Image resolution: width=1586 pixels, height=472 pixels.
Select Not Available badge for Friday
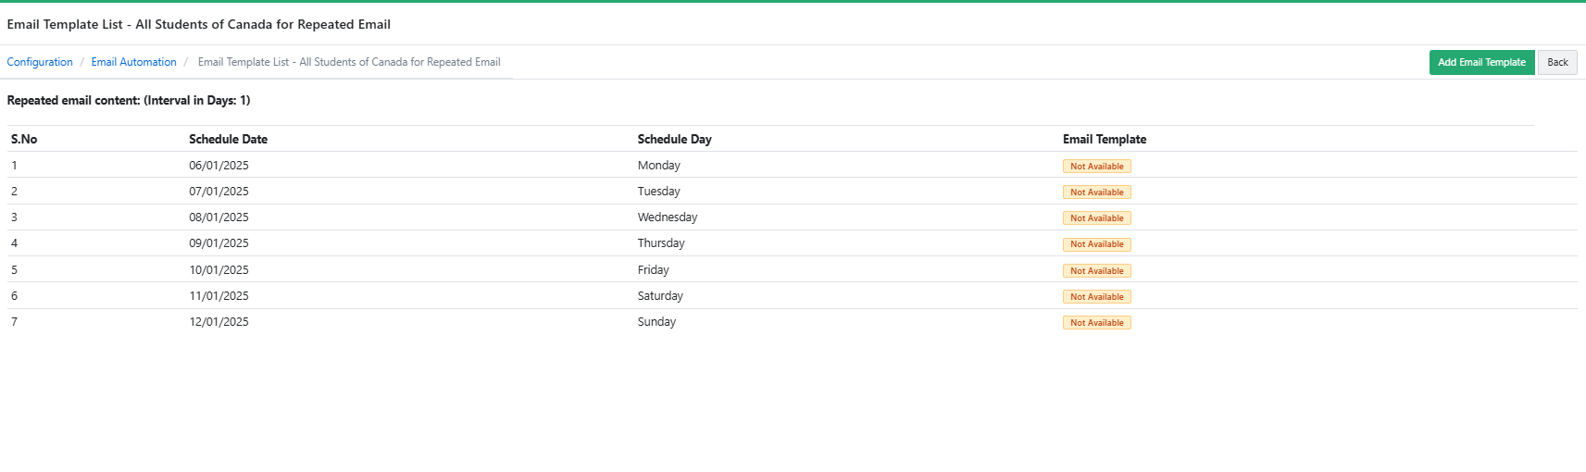1096,271
